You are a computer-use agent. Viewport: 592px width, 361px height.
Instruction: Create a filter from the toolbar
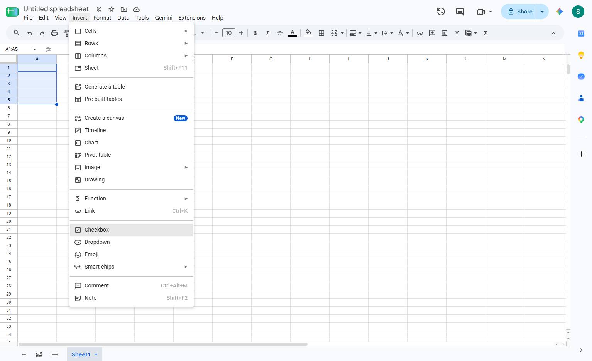click(457, 33)
